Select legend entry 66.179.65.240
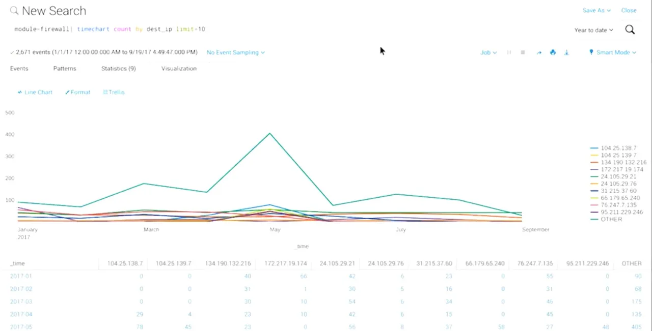Screen dimensions: 652x331 pos(615,198)
